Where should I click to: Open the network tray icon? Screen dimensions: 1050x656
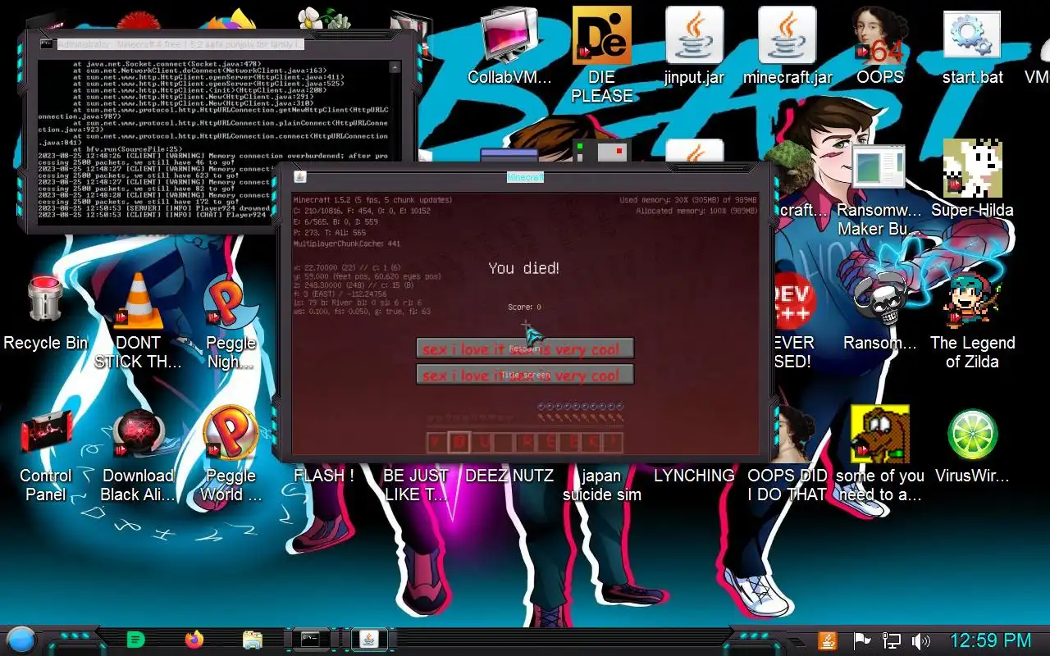click(x=891, y=640)
